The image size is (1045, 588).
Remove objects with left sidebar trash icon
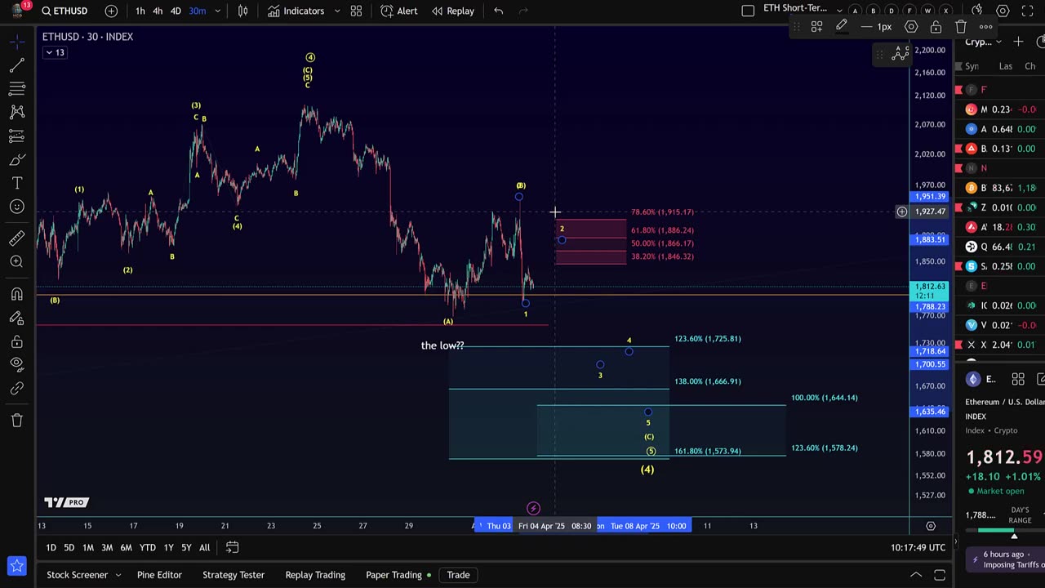[16, 421]
